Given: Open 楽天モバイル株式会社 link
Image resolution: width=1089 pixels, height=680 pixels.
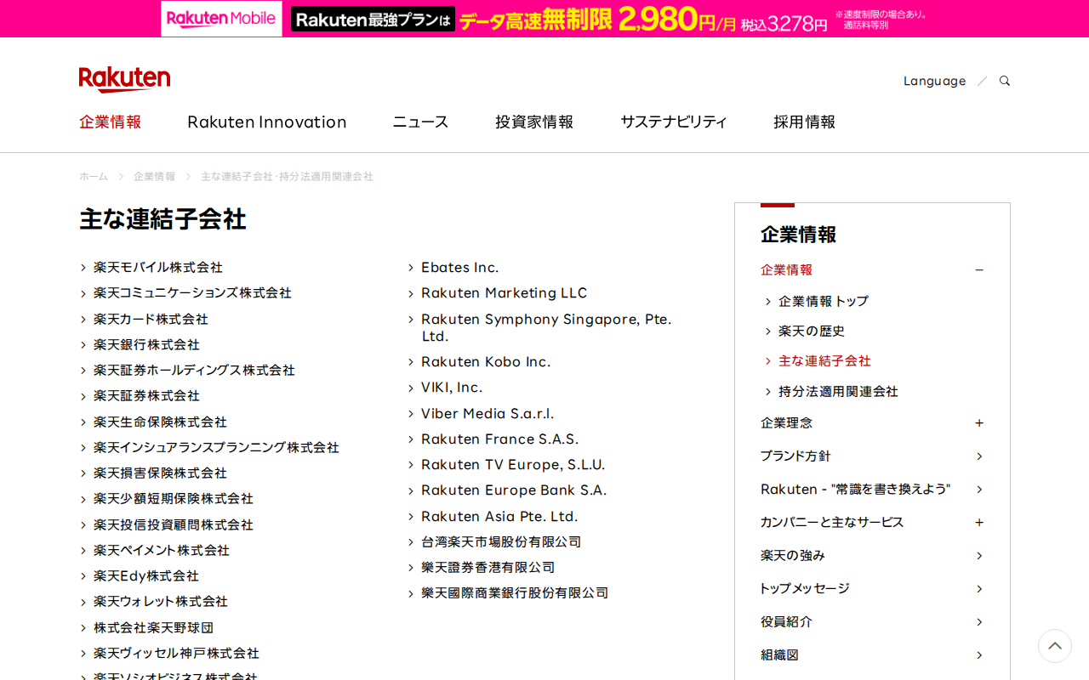Looking at the screenshot, I should 158,267.
